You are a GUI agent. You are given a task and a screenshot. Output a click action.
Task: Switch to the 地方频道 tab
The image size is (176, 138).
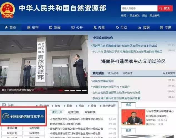(127, 73)
